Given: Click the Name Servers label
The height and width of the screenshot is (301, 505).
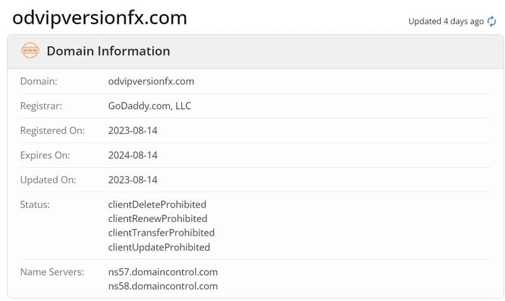Looking at the screenshot, I should pos(52,272).
